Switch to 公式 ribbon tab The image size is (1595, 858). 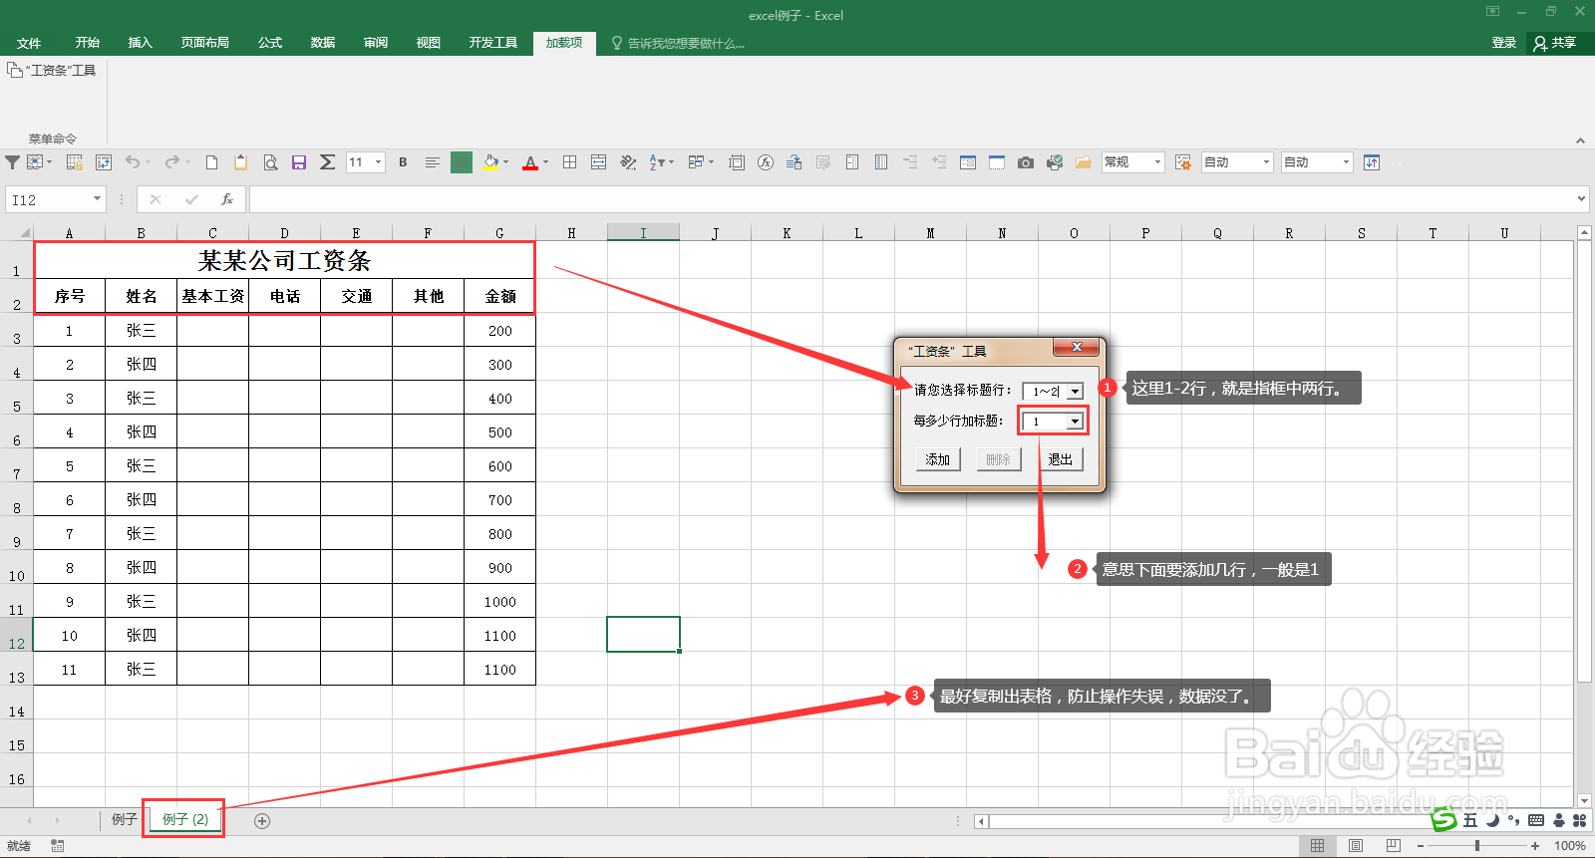coord(270,43)
